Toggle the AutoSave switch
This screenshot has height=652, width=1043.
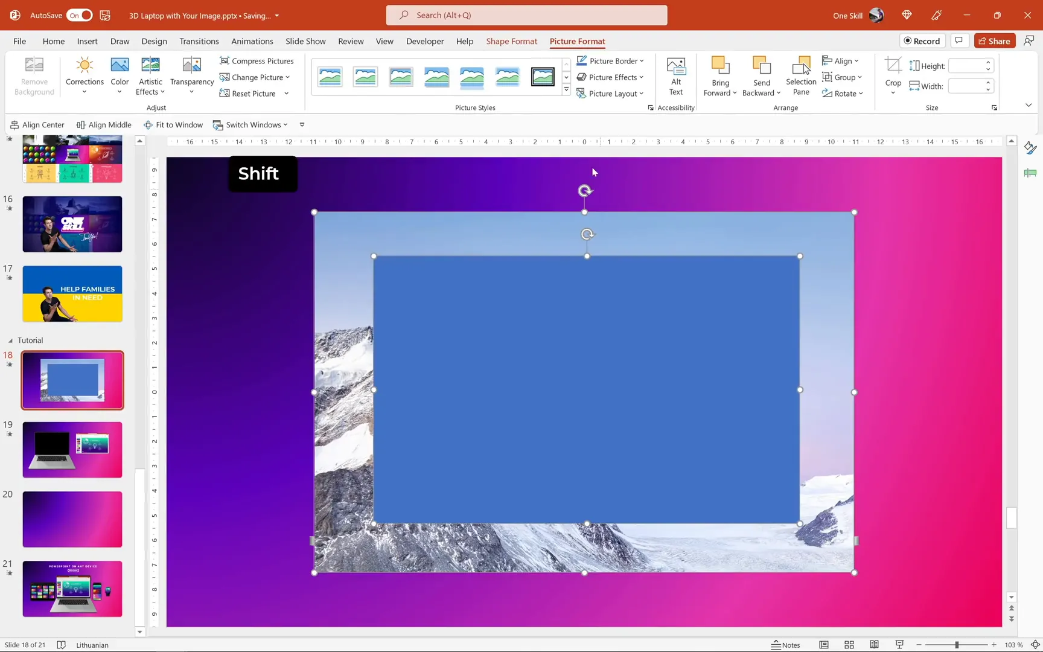point(80,15)
